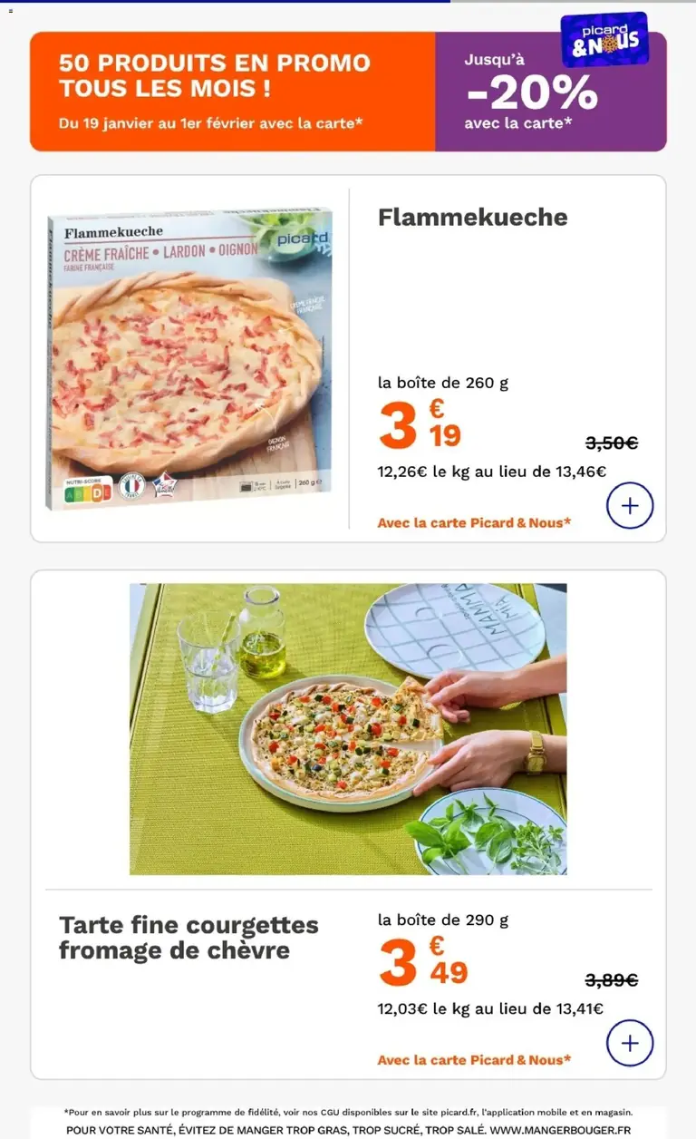
Task: Open the Flammekueche product photo
Action: [x=189, y=359]
